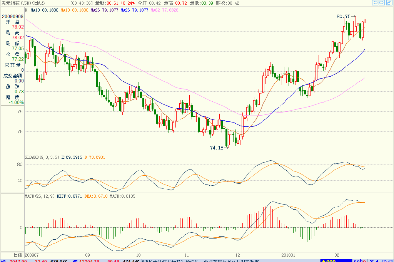Click the 201001 date axis label
The width and height of the screenshot is (394, 262).
tap(288, 255)
